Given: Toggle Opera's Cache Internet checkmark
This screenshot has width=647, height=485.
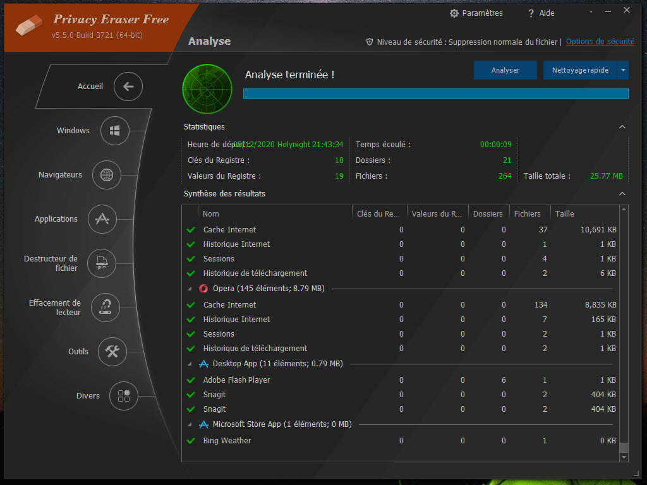Looking at the screenshot, I should (191, 305).
